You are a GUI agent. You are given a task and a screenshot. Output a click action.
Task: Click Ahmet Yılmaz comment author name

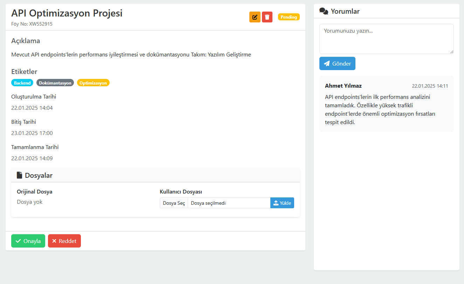(x=343, y=86)
